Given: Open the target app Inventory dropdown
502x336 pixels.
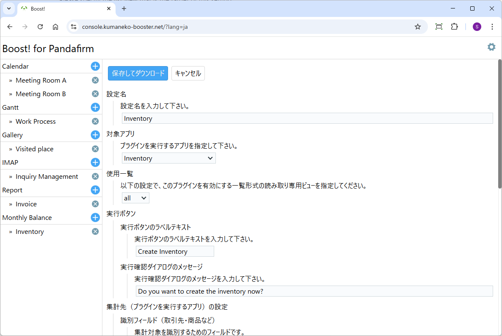Looking at the screenshot, I should point(169,158).
